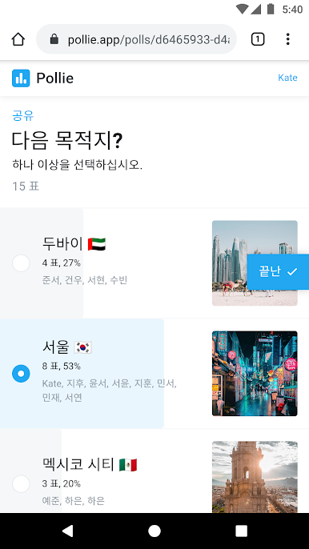Click the 끝난 done button
The image size is (309, 549).
pyautogui.click(x=278, y=272)
